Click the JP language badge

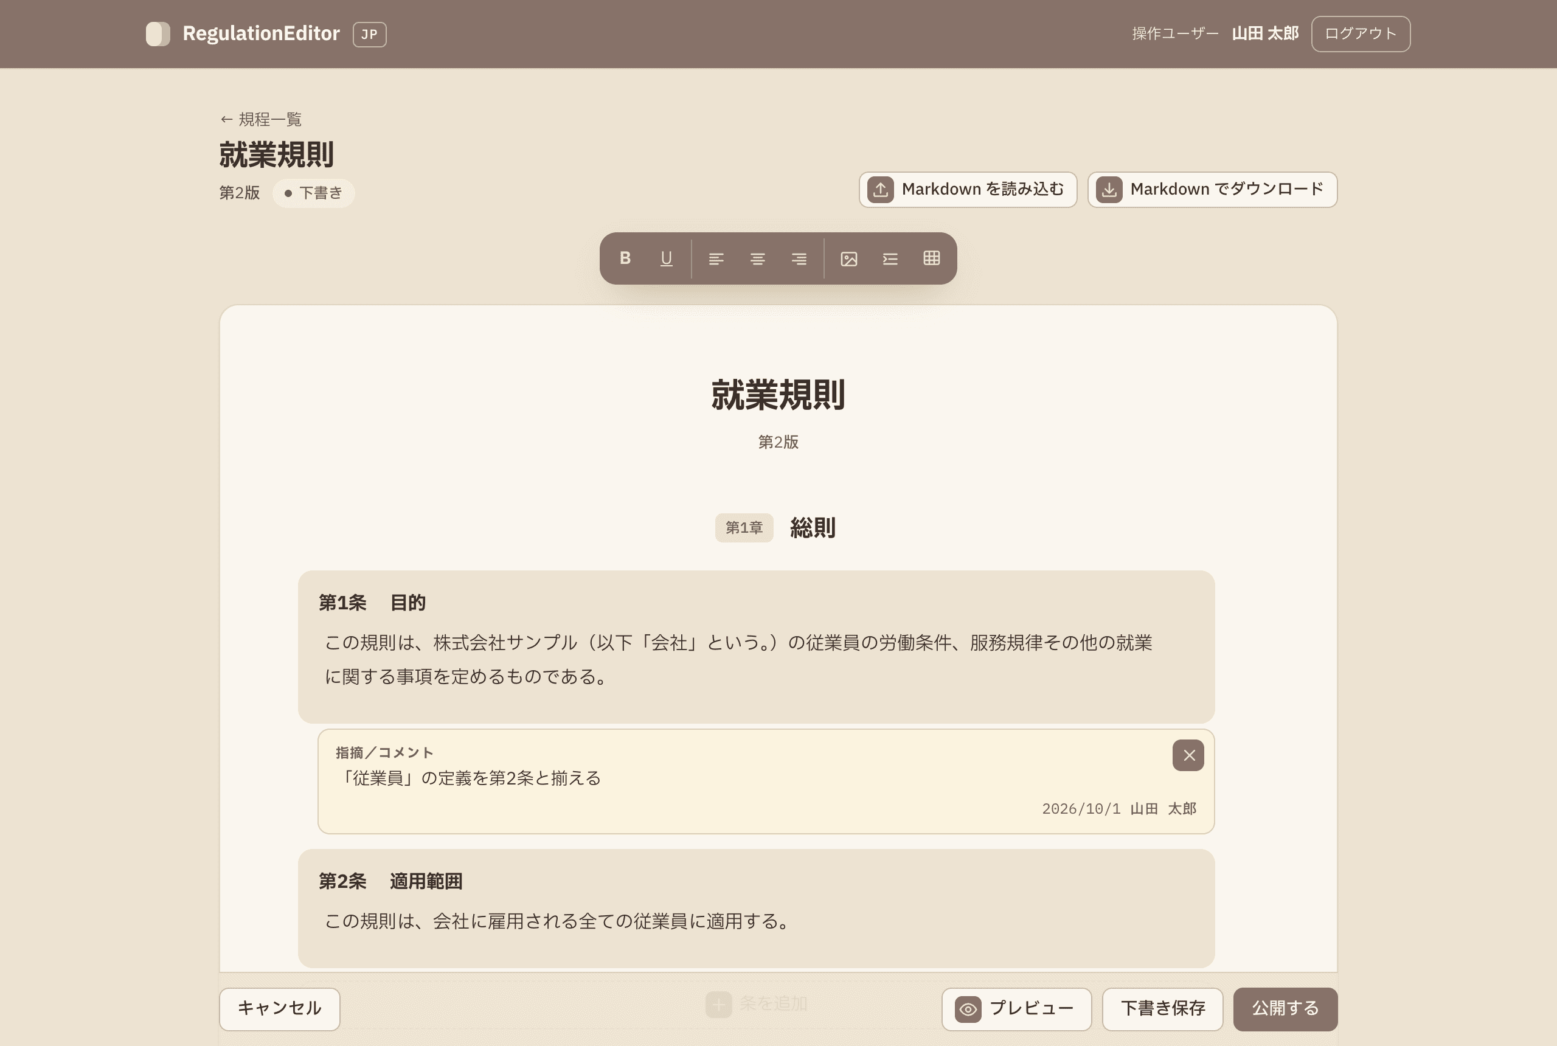(369, 34)
